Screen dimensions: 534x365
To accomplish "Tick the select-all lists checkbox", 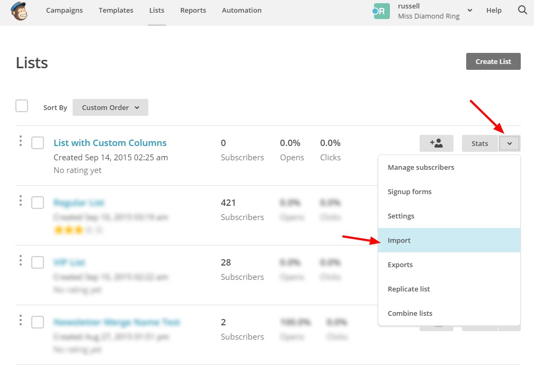I will click(x=22, y=106).
